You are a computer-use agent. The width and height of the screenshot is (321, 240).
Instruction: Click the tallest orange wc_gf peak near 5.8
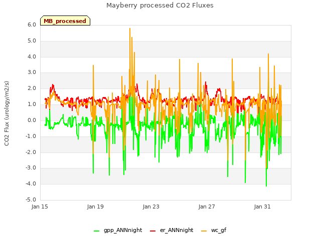[x=130, y=29]
